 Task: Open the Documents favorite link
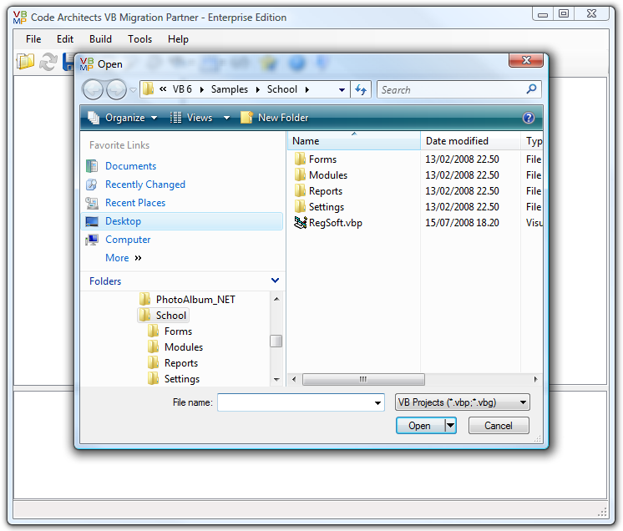point(131,166)
